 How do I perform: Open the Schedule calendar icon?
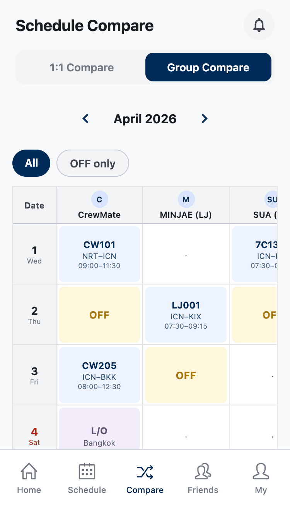coord(87,472)
